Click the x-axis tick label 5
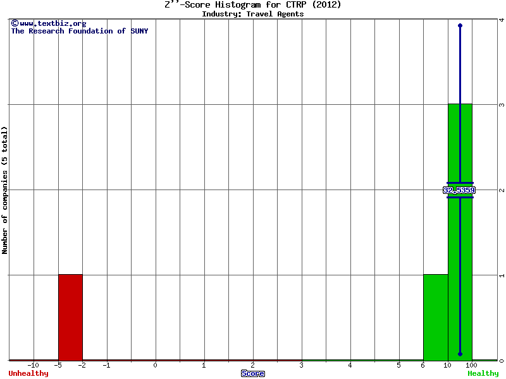Screen dimensions: 506x379 [399, 365]
